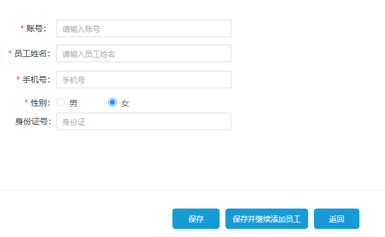
Task: Click the red asterisk next to 手机号
Action: pyautogui.click(x=18, y=80)
